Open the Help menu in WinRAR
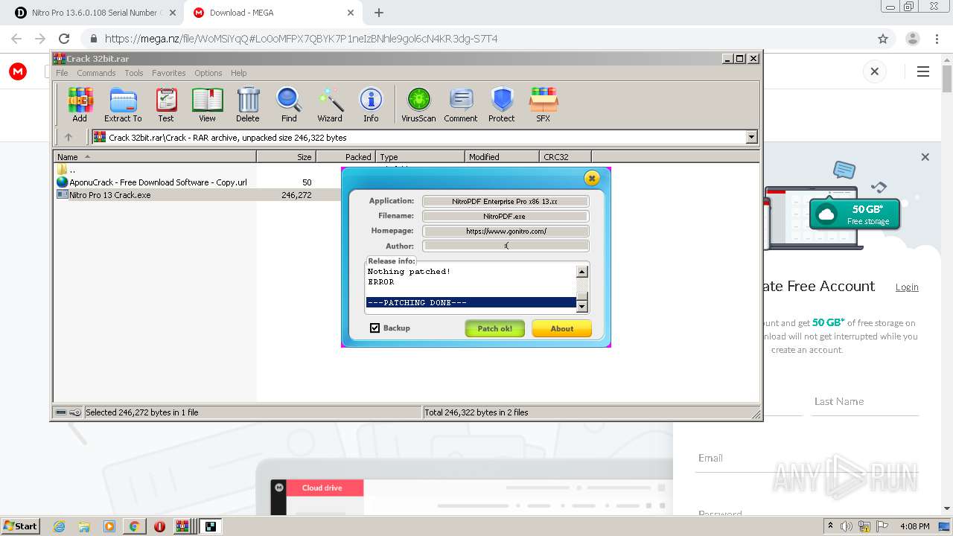Image resolution: width=953 pixels, height=536 pixels. click(x=238, y=73)
